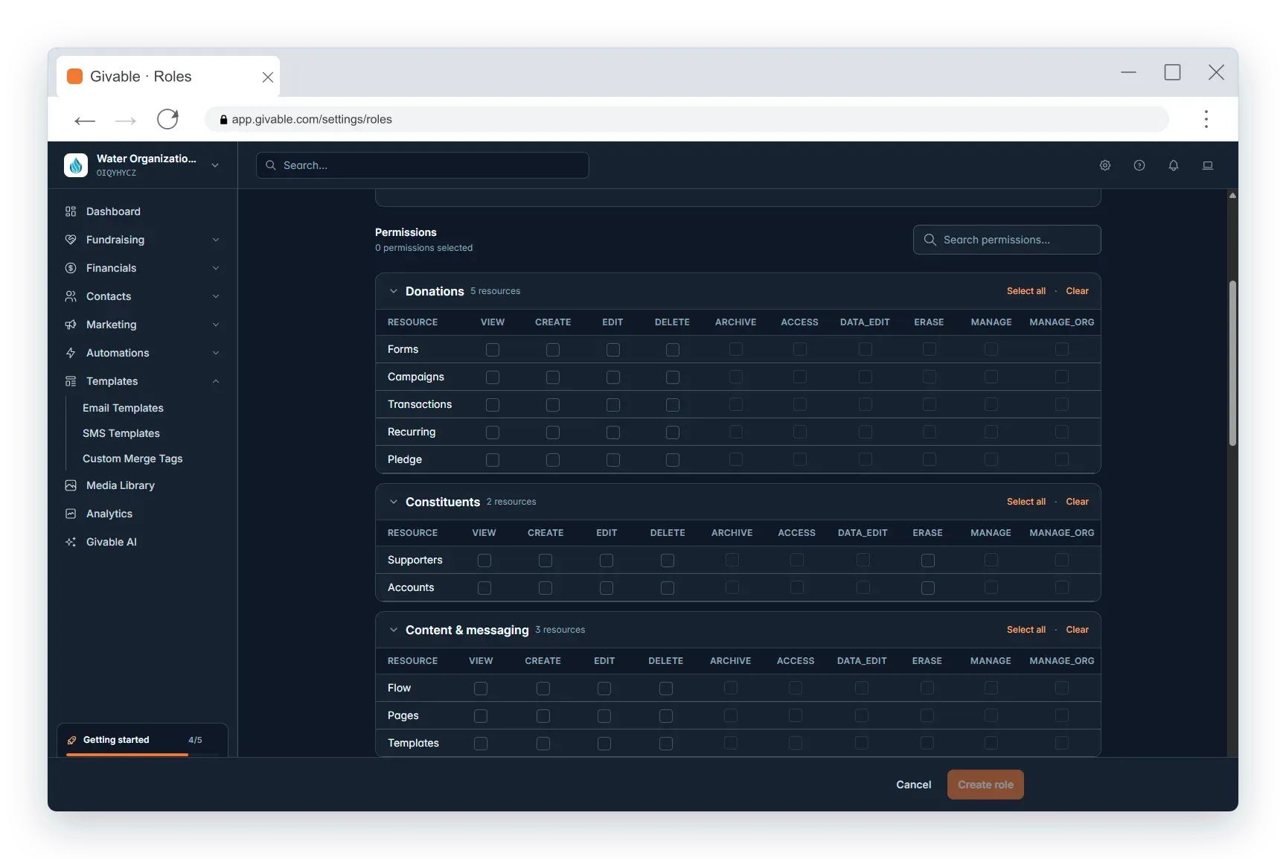
Task: Click the vertical page scrollbar thumb
Action: pos(1232,363)
